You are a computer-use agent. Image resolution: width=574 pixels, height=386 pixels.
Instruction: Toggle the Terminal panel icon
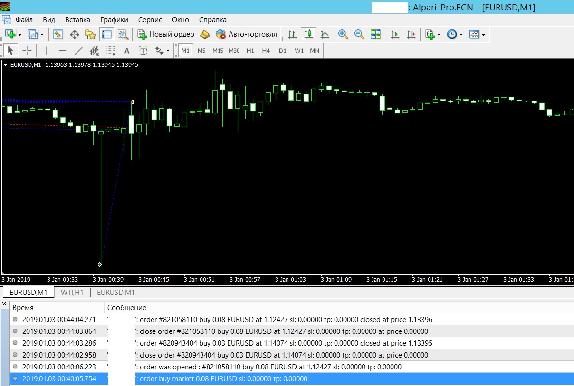[x=106, y=34]
